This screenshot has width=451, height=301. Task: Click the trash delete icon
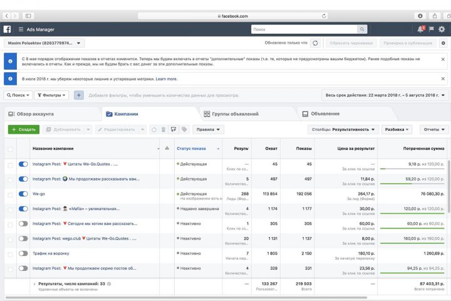pos(163,130)
